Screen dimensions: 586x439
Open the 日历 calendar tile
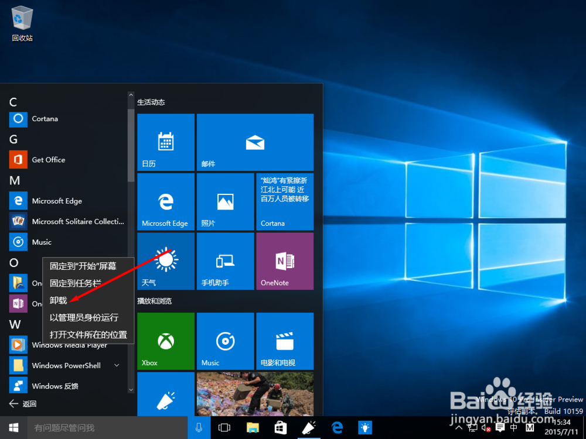click(x=166, y=142)
